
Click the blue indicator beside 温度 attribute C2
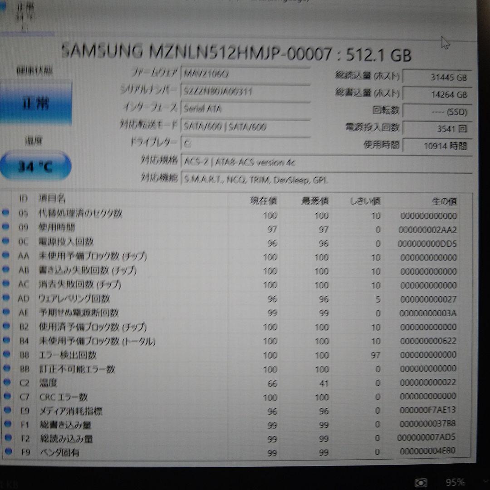(x=7, y=382)
